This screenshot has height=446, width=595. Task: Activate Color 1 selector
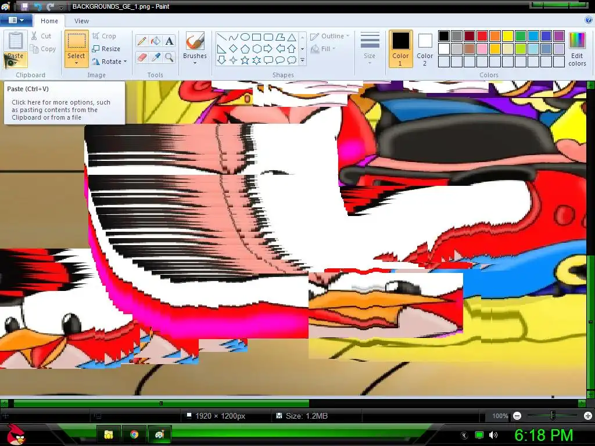(x=400, y=49)
